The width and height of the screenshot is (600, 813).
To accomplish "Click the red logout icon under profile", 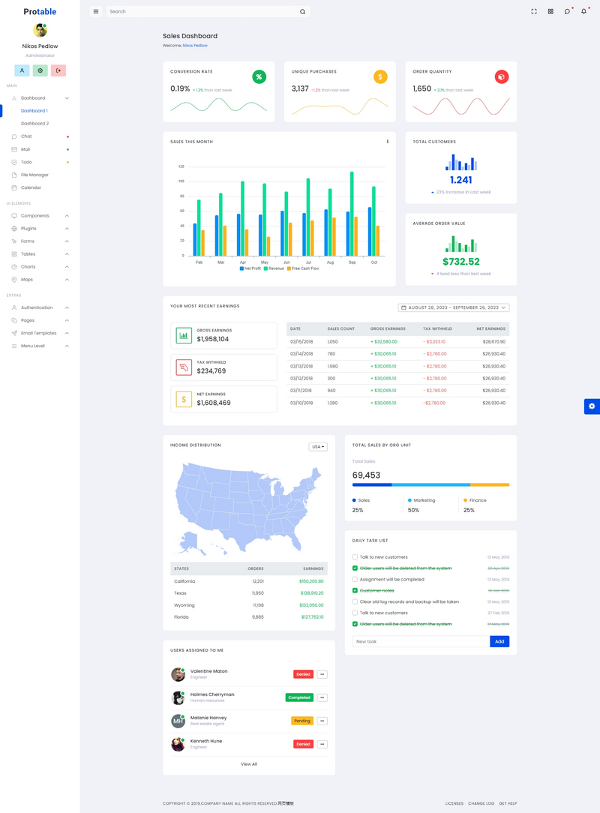I will (58, 70).
